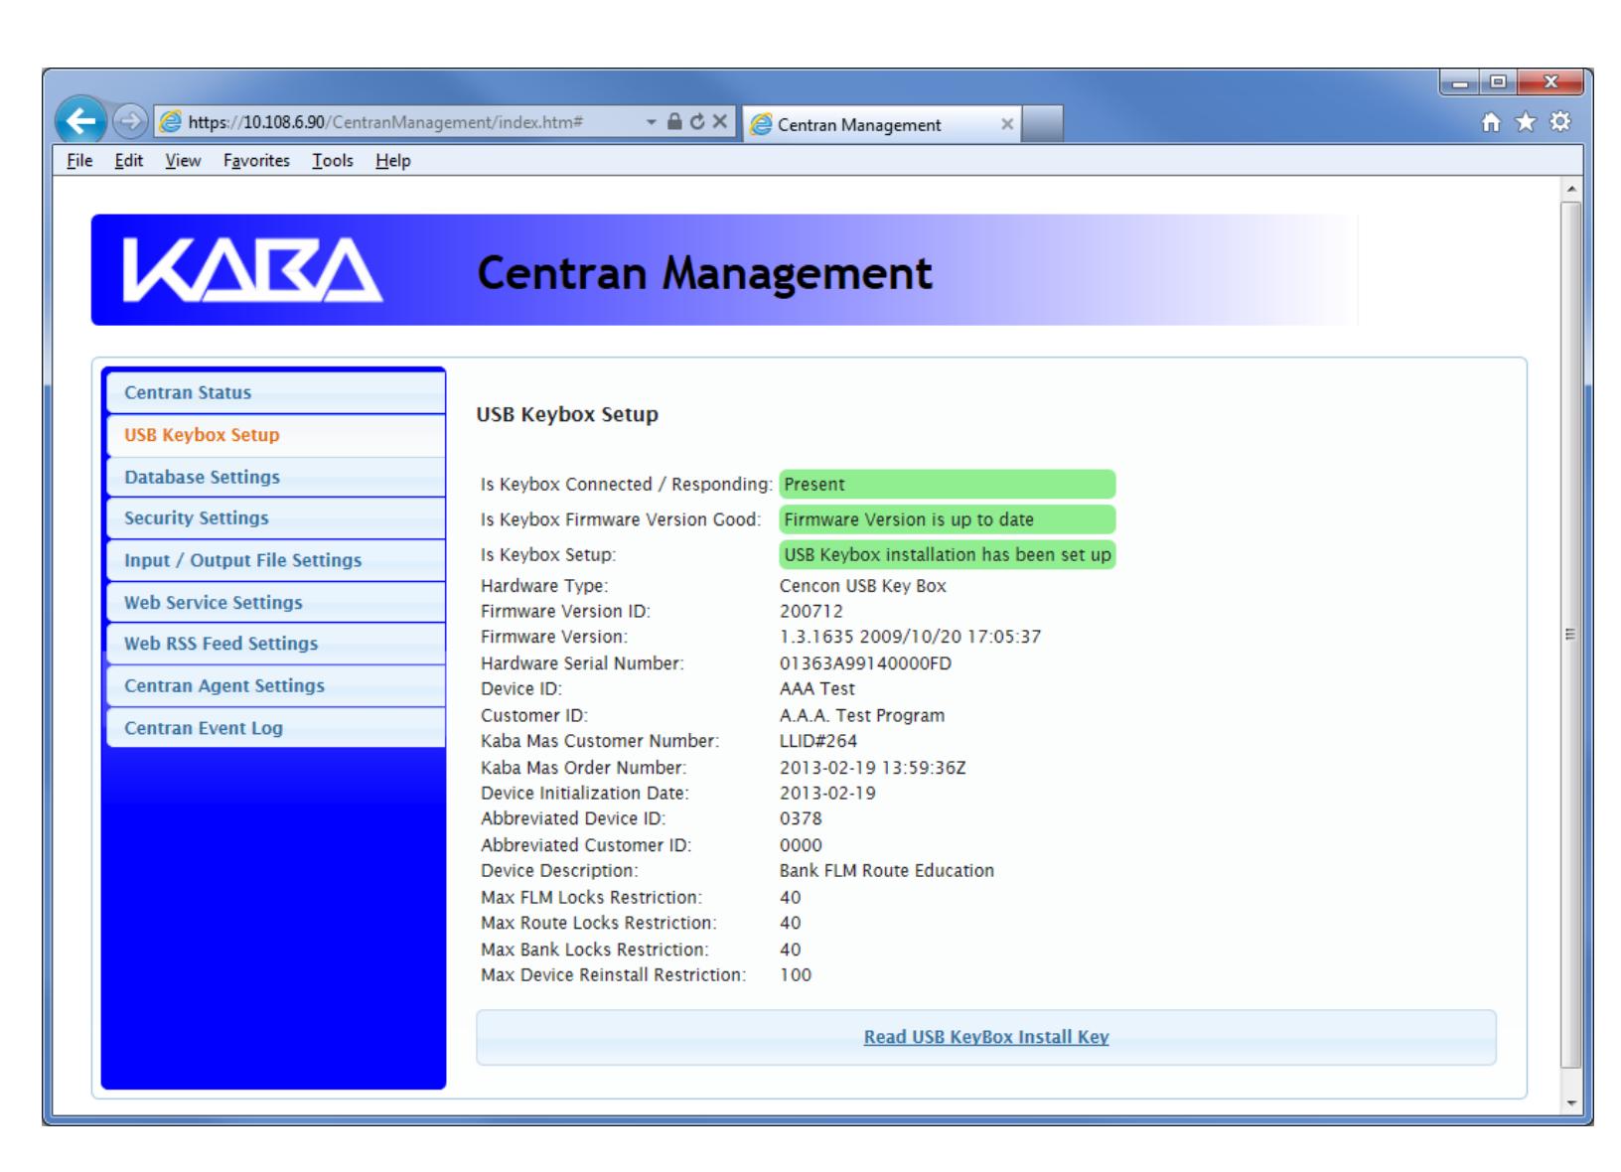The image size is (1621, 1172).
Task: Open Database Settings in sidebar
Action: coord(276,477)
